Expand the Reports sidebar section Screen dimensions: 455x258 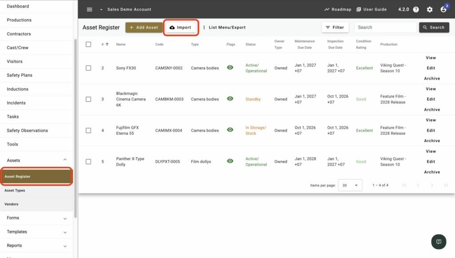(36, 246)
